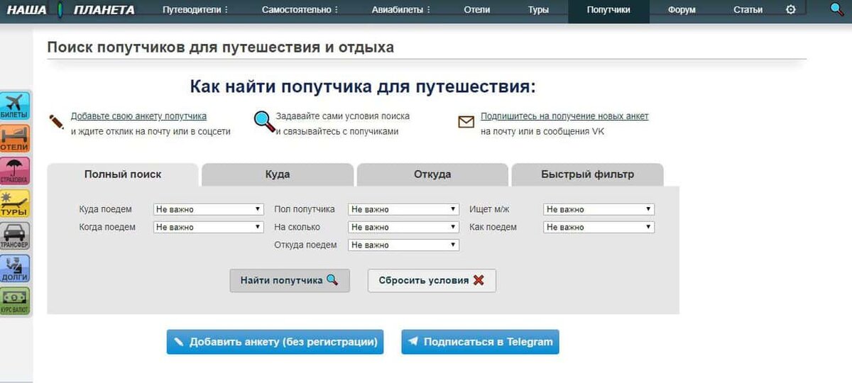Open the Когда поедем dropdown
Image resolution: width=852 pixels, height=383 pixels.
[x=209, y=227]
